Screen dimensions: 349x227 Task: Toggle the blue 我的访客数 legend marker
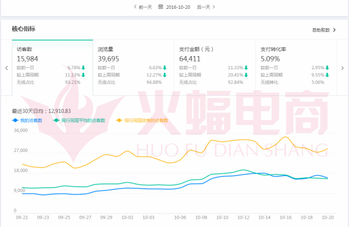coord(15,121)
